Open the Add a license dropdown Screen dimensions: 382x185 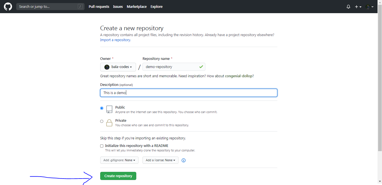coord(160,160)
